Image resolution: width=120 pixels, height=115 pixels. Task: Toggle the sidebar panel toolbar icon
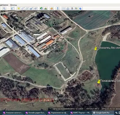(x=13, y=8)
